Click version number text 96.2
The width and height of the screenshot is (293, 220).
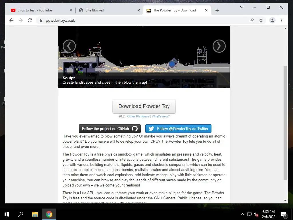[x=121, y=116]
